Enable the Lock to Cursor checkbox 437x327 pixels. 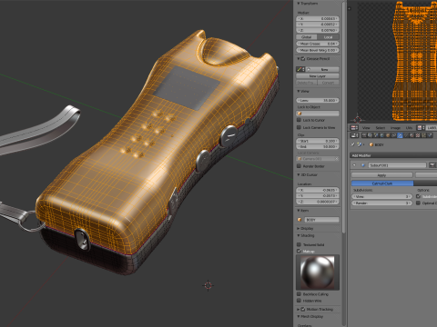click(x=299, y=120)
